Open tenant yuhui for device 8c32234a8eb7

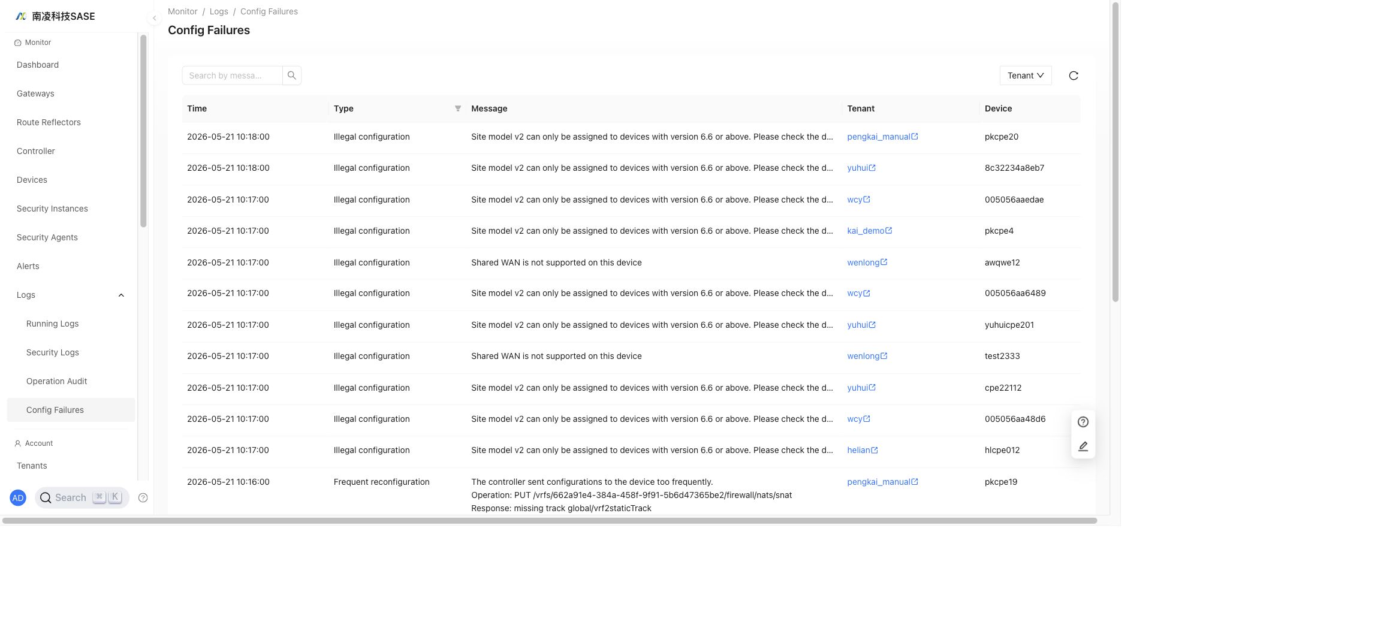coord(858,168)
